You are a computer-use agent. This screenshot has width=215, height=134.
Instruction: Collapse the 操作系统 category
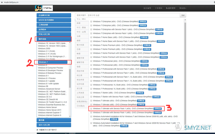coord(54,39)
